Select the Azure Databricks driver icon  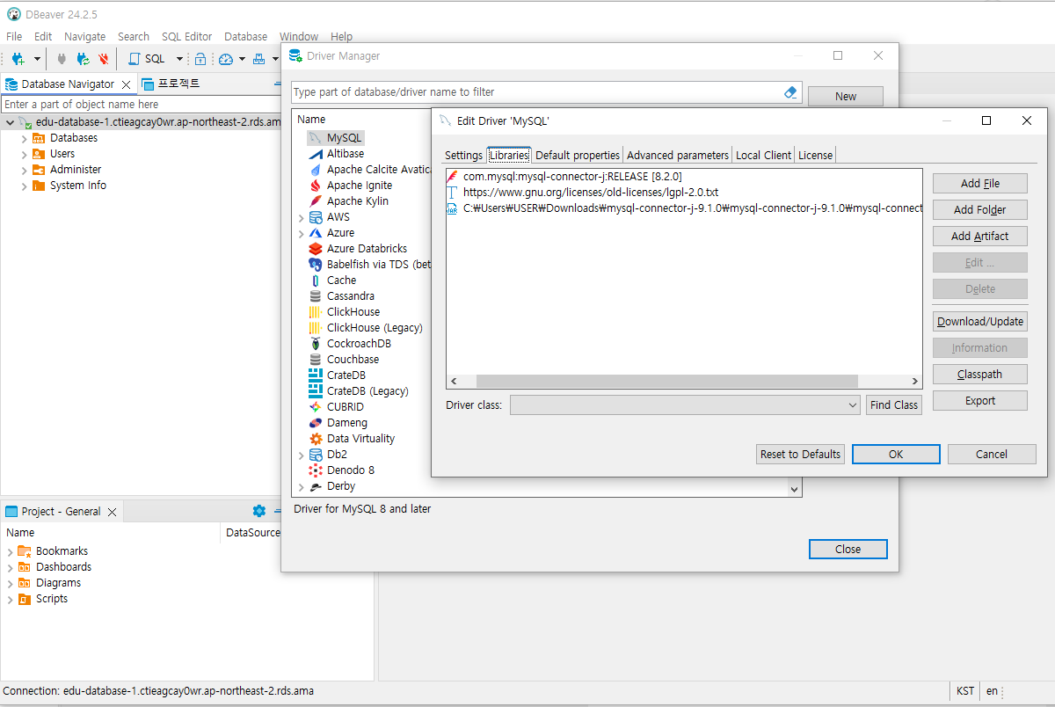coord(316,249)
